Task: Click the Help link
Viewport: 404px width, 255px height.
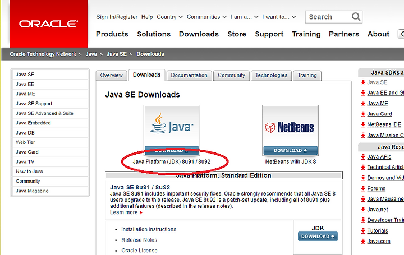Action: [x=147, y=17]
